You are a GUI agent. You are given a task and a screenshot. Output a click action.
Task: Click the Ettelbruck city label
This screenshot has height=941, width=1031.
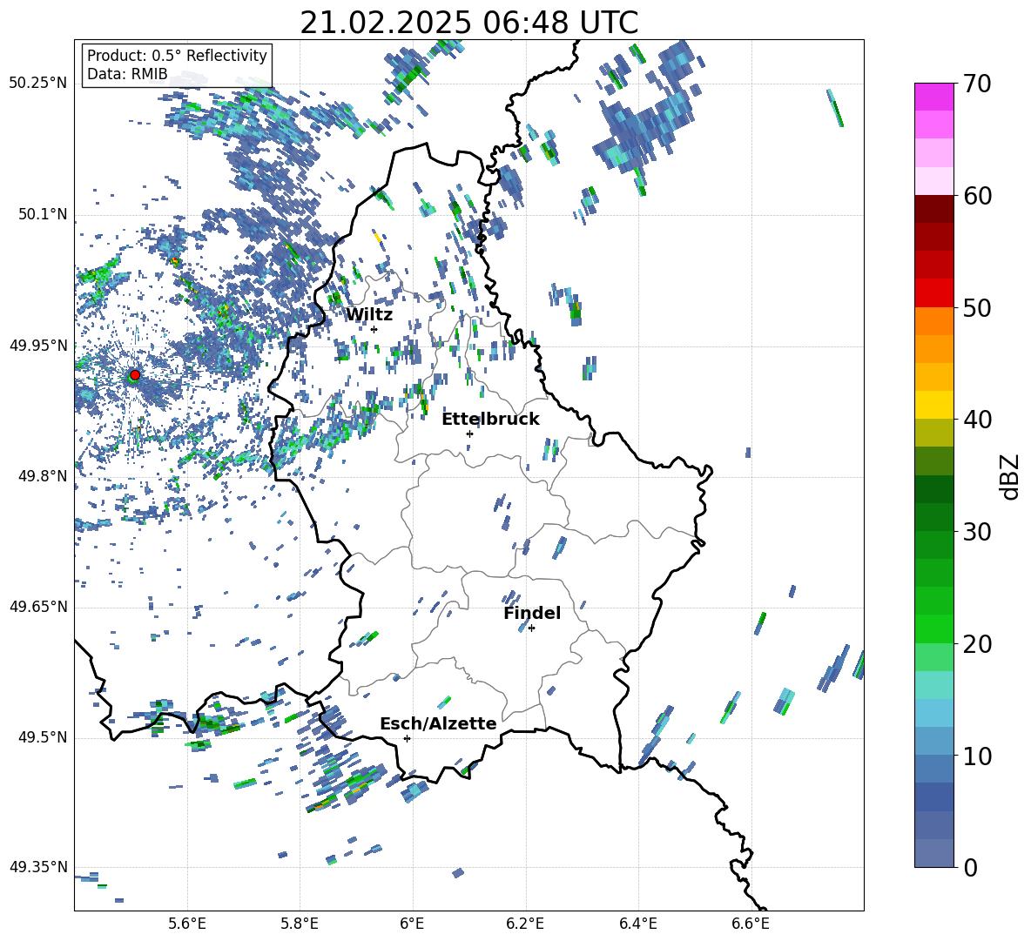(x=490, y=420)
